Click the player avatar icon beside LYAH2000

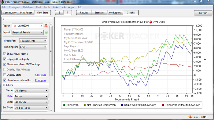tap(46, 26)
